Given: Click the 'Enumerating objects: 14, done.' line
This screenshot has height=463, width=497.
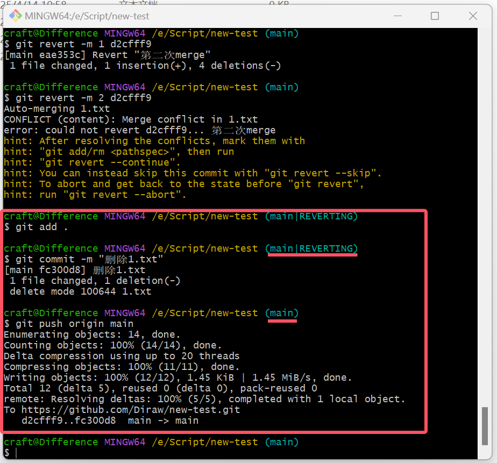Looking at the screenshot, I should 92,334.
